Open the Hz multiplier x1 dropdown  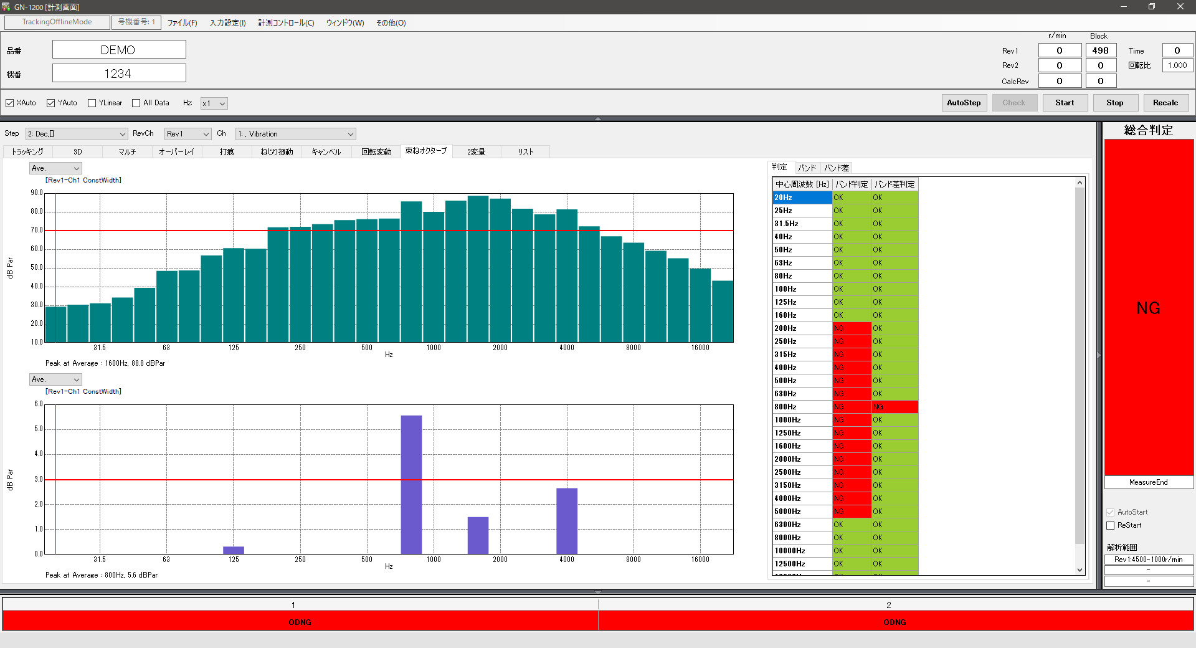click(x=214, y=103)
